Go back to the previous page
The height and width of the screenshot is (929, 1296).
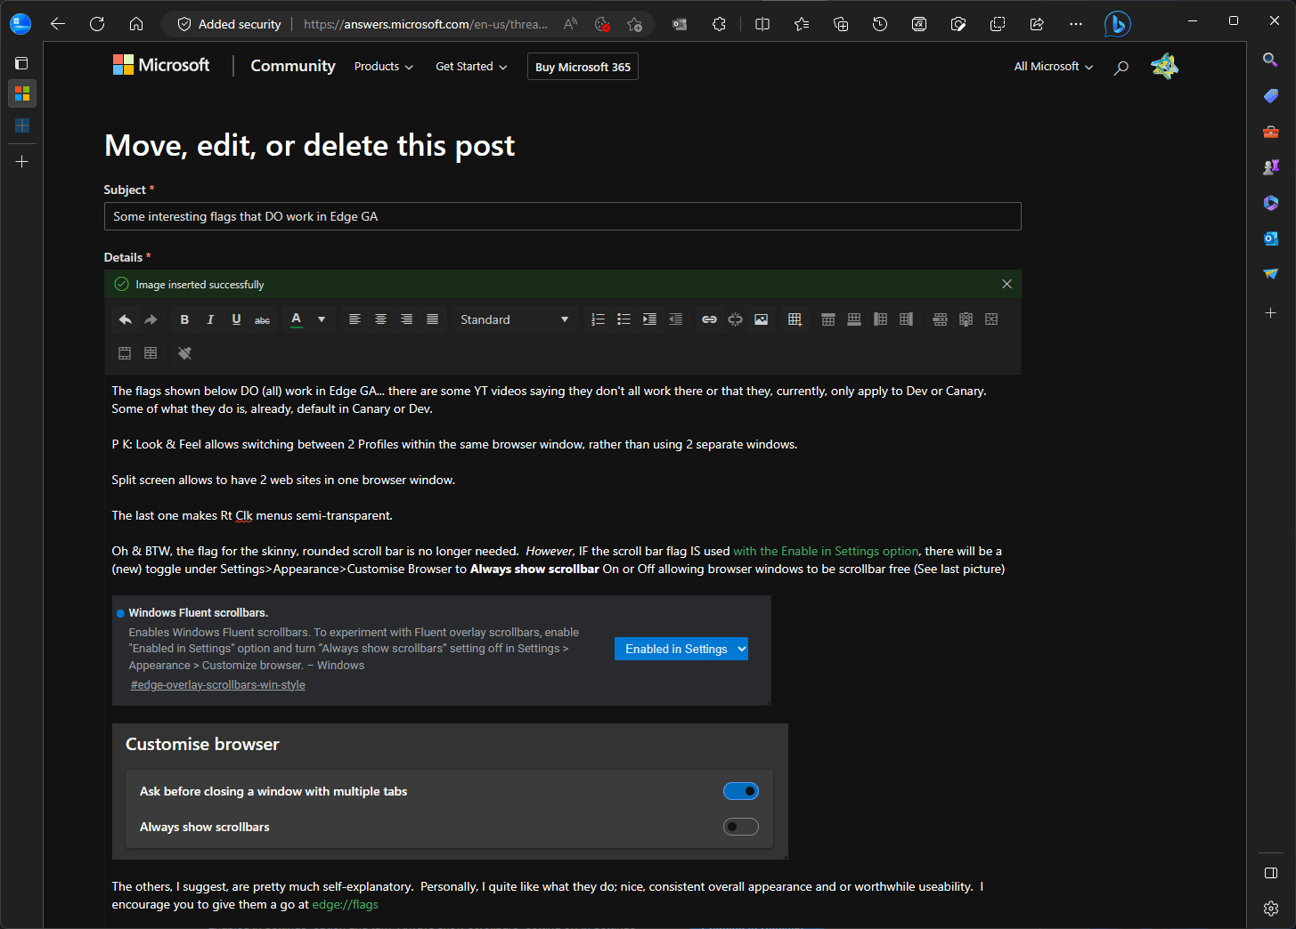(x=58, y=24)
